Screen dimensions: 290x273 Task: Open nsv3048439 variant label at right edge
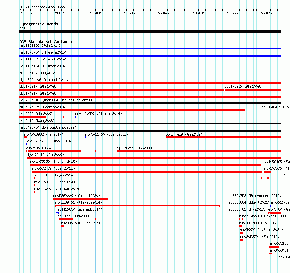(x=276, y=107)
